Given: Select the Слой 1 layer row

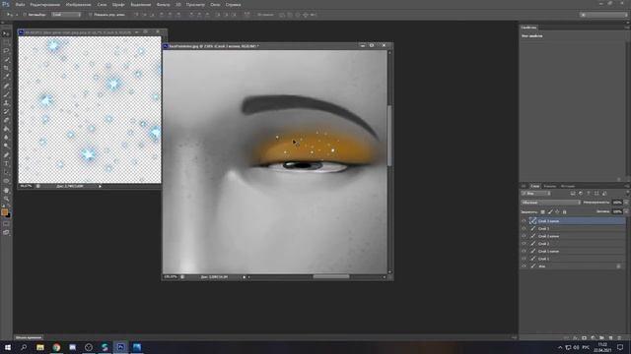Looking at the screenshot, I should 573,259.
